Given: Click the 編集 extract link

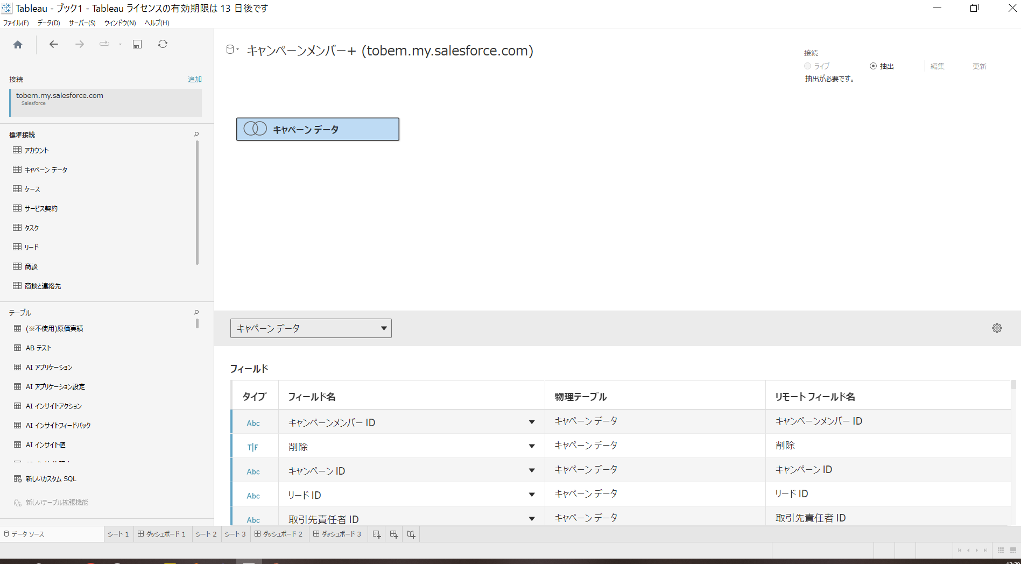Looking at the screenshot, I should point(937,66).
